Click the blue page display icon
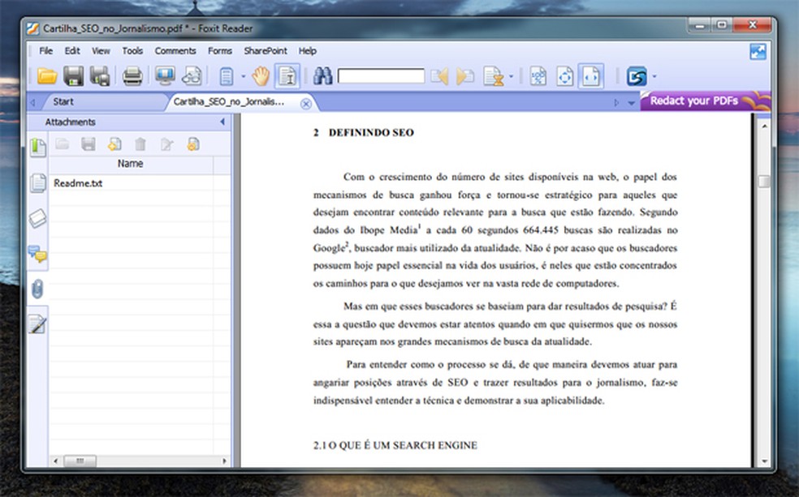The width and height of the screenshot is (799, 497). tap(227, 77)
